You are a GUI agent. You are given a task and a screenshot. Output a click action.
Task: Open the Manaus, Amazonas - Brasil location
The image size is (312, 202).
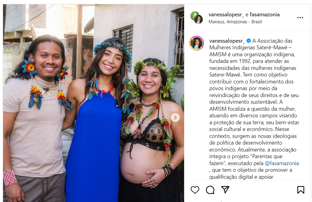click(x=235, y=22)
